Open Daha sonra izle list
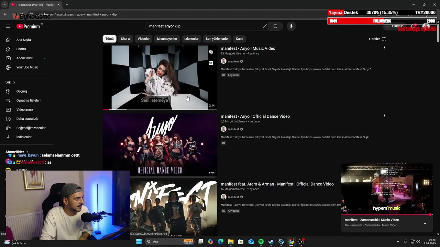The image size is (440, 247). (27, 119)
